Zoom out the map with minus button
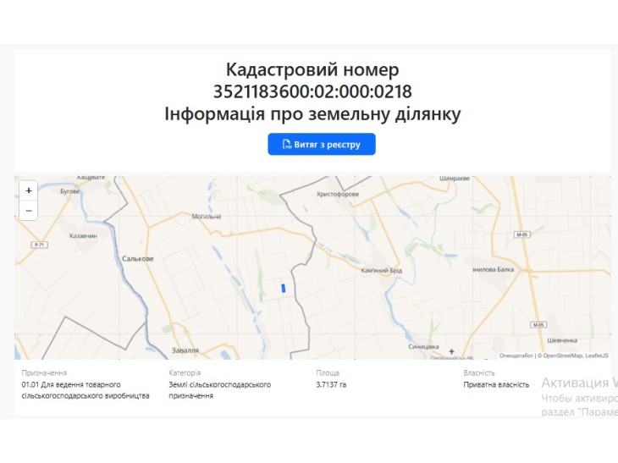Viewport: 618px width, 463px height. point(29,211)
